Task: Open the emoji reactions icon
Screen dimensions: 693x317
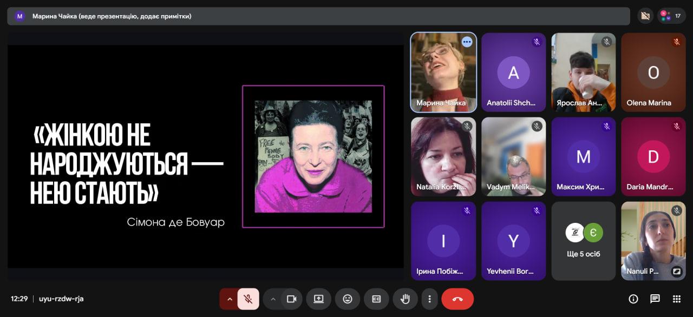Action: click(x=348, y=299)
